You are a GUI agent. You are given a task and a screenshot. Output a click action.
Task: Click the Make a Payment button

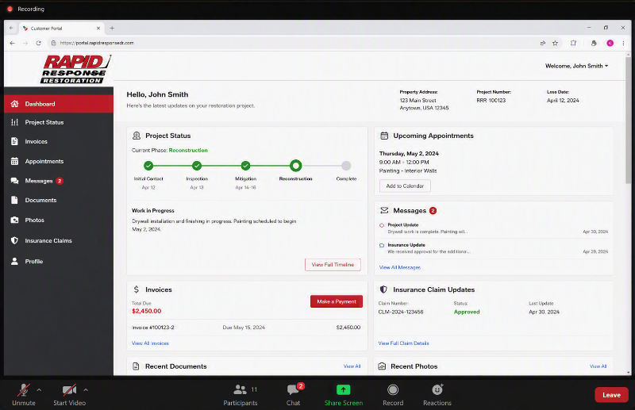[337, 301]
